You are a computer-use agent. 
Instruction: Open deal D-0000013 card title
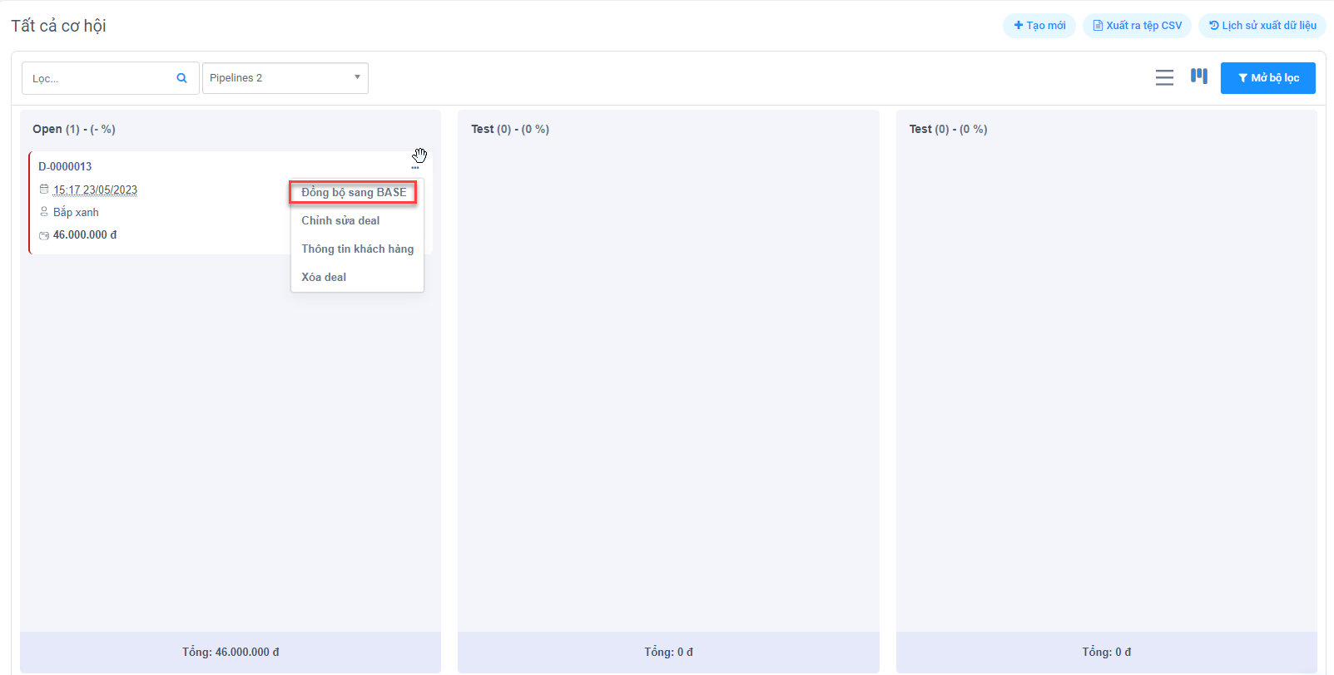65,166
